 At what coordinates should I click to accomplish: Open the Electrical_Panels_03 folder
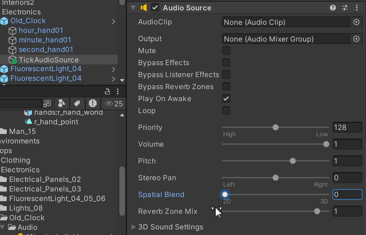(x=45, y=189)
